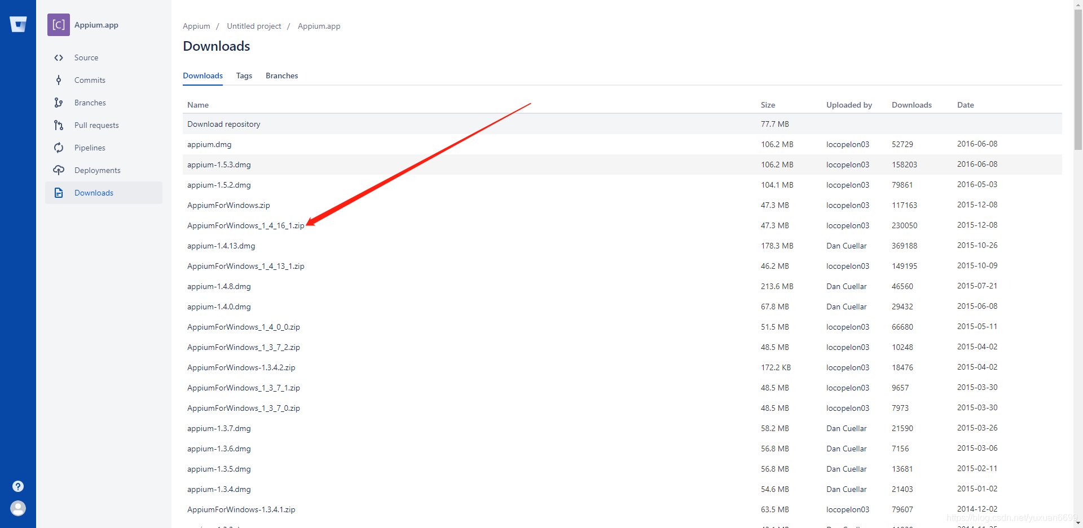Download appium-1.4.13.dmg
The image size is (1083, 528).
pyautogui.click(x=221, y=246)
